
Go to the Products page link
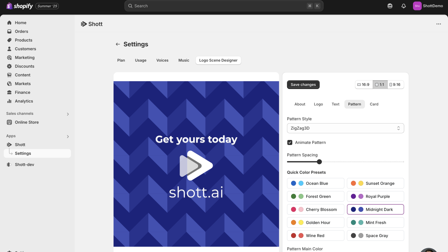[24, 40]
